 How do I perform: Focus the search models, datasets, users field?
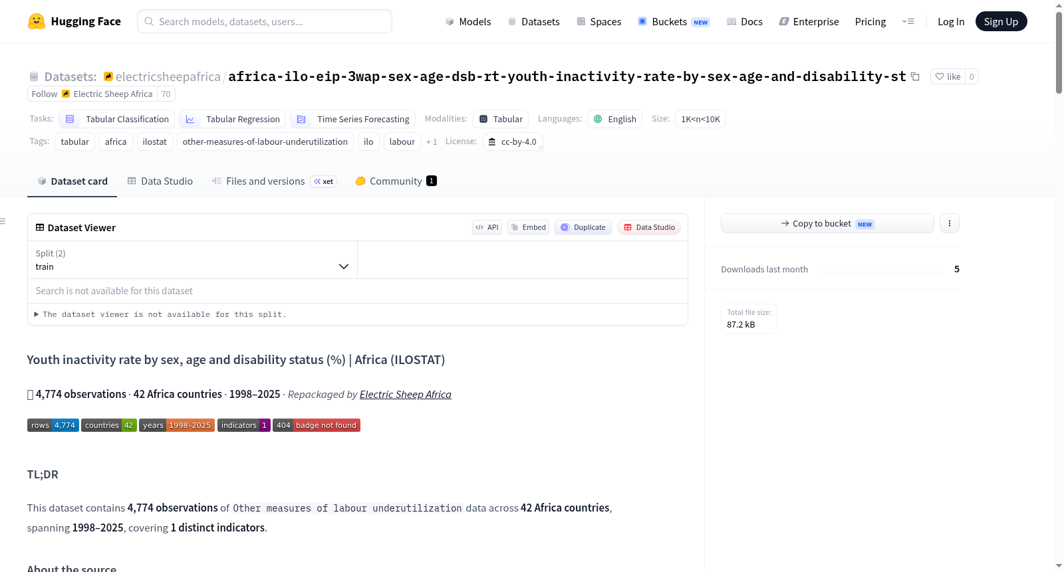pyautogui.click(x=265, y=21)
